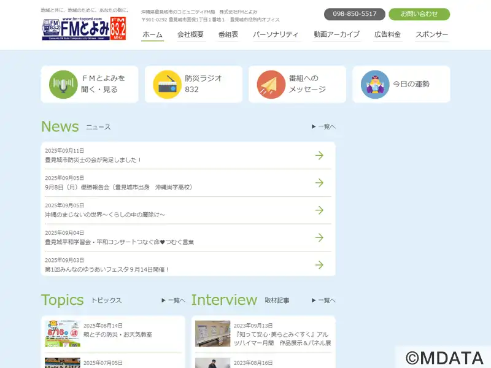Select the orange paper plane message icon

[x=271, y=85]
